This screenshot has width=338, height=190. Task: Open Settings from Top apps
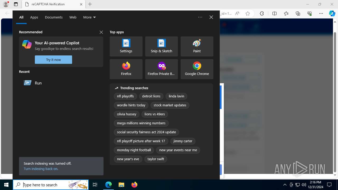126,46
